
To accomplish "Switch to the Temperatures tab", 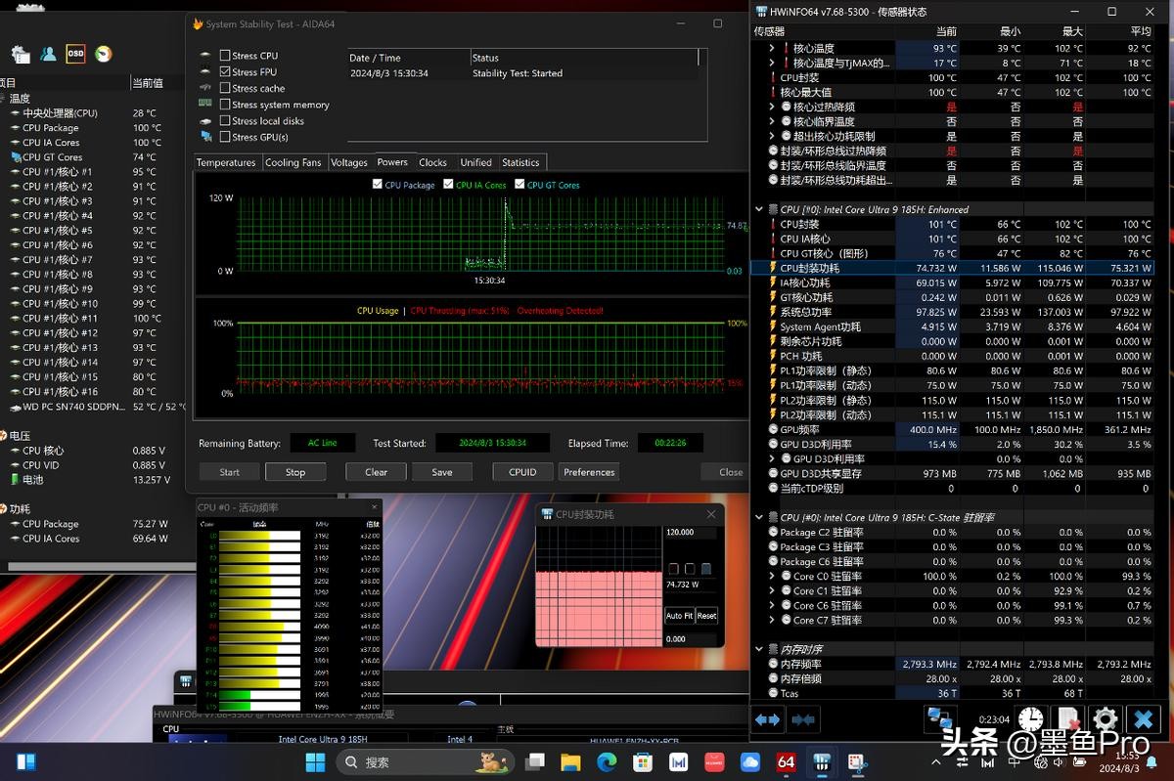I will [x=226, y=162].
